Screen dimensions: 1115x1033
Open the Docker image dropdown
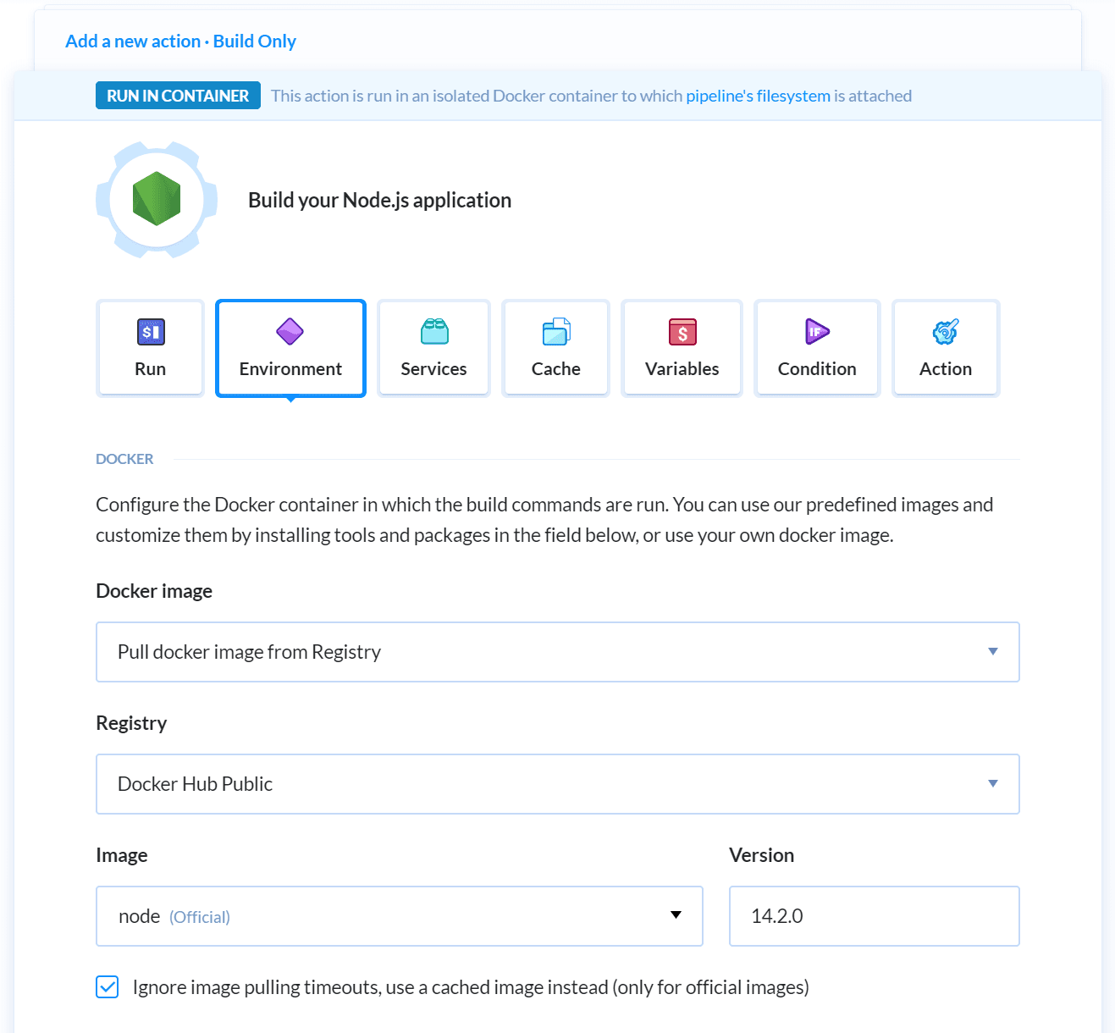tap(557, 652)
